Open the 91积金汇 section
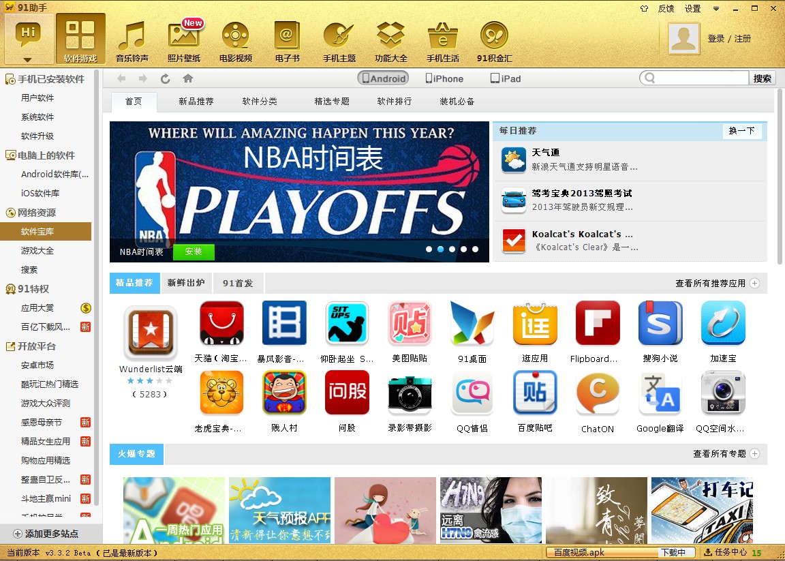The image size is (785, 561). click(494, 41)
